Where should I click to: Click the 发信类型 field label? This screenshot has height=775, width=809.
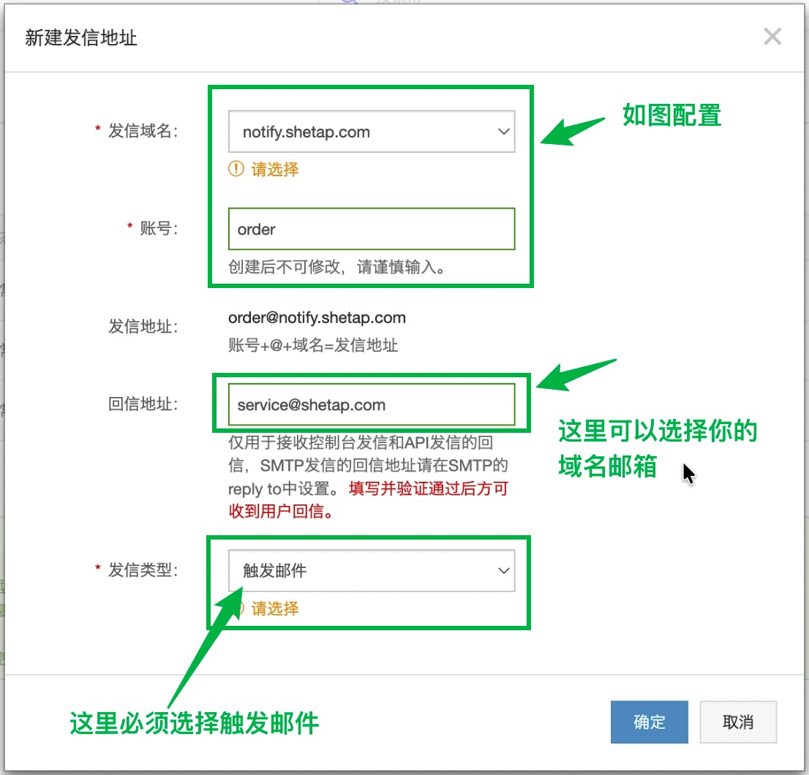143,570
